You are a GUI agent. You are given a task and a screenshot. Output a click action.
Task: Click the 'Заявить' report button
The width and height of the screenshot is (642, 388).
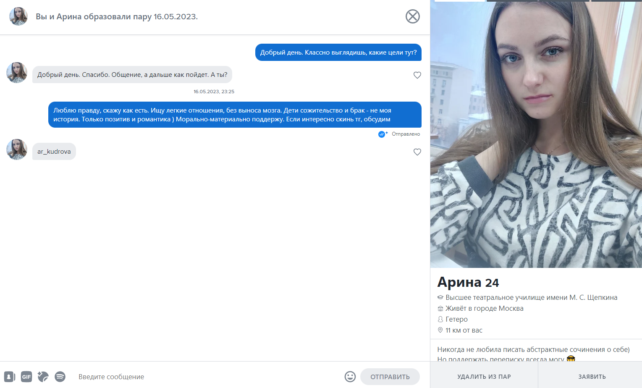tap(592, 377)
